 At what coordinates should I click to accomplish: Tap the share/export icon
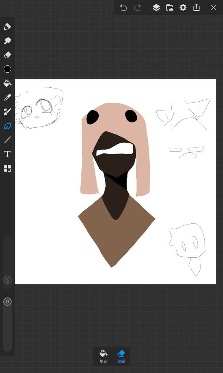click(x=197, y=8)
